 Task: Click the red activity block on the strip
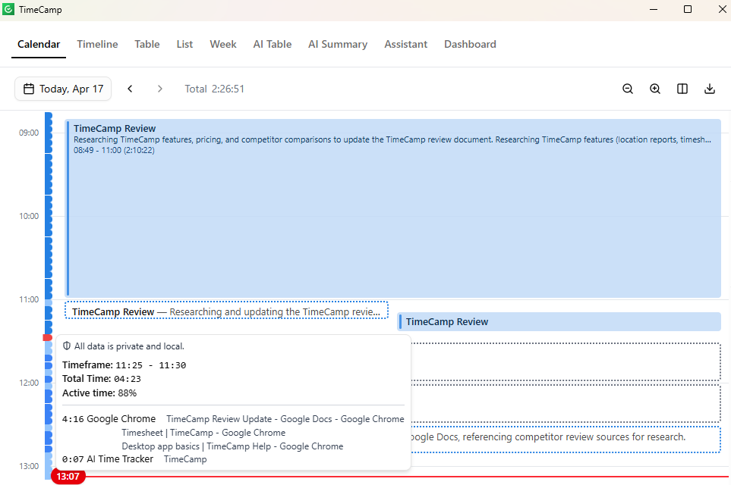[x=48, y=337]
